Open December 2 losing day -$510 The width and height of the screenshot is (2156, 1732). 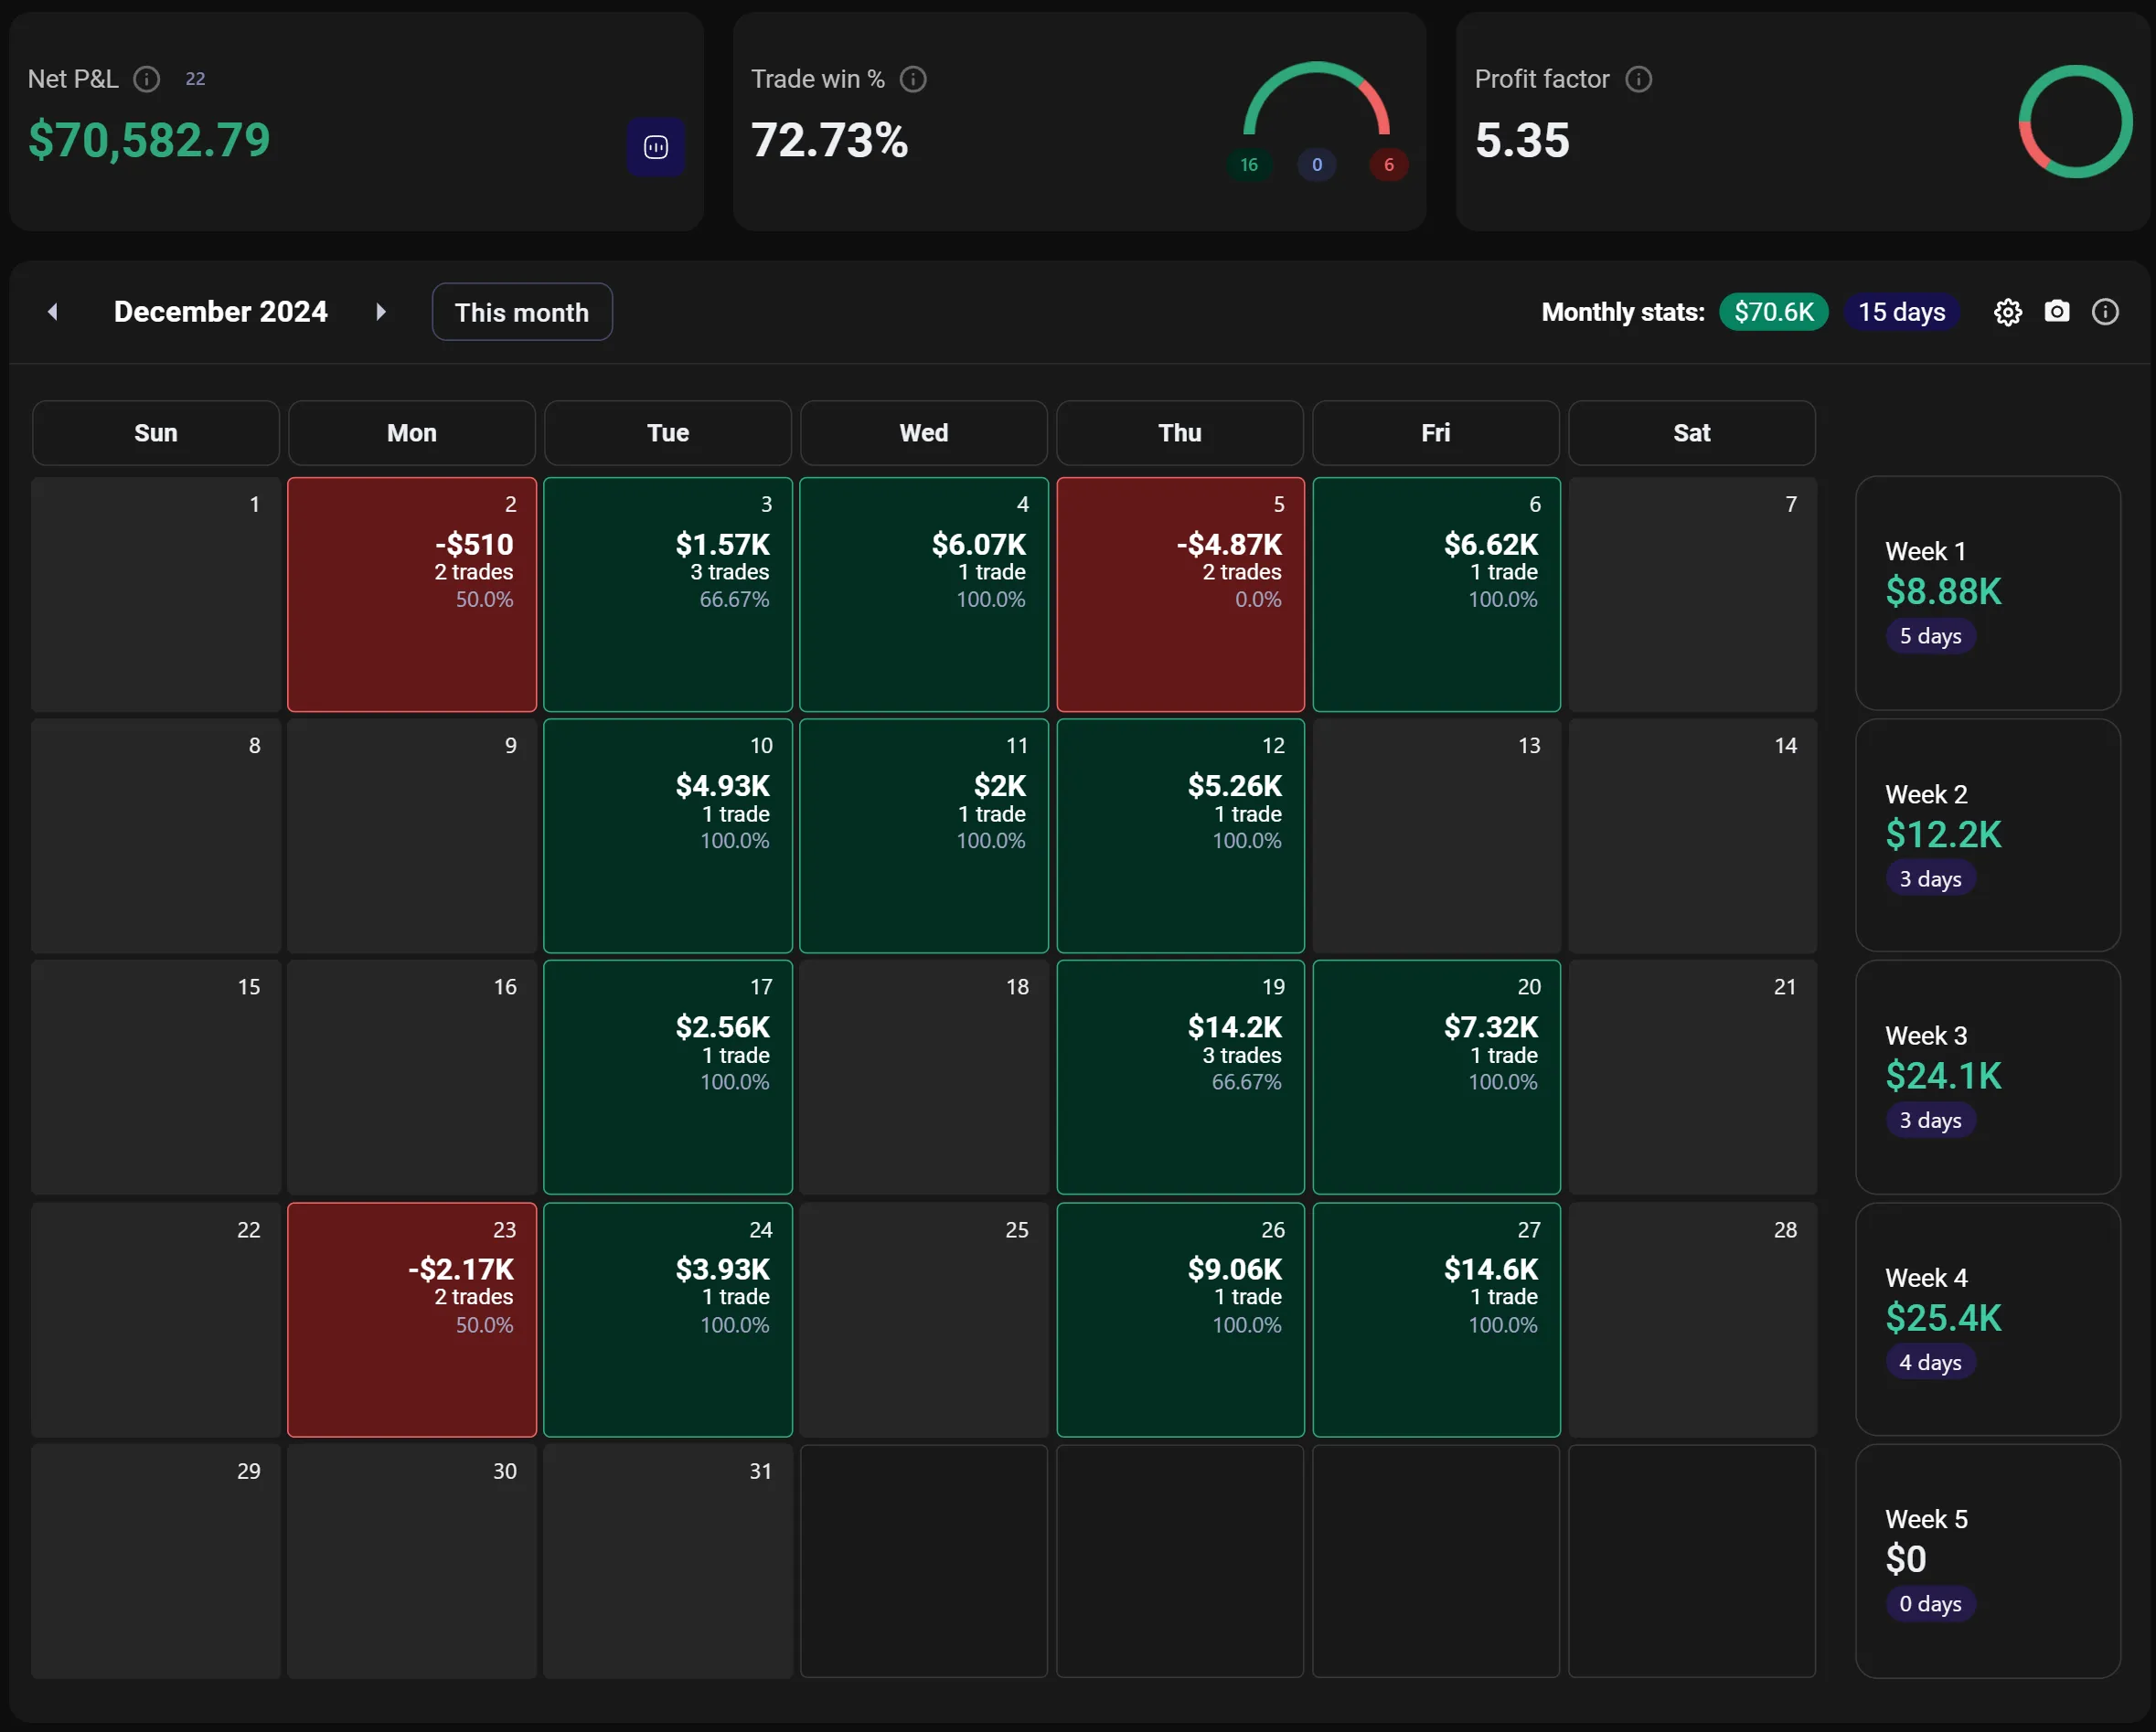tap(411, 595)
